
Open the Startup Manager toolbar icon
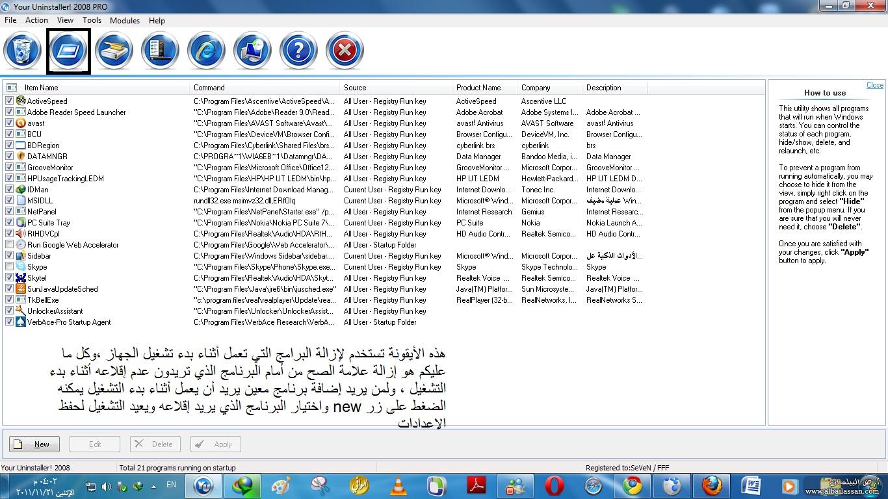(x=68, y=51)
